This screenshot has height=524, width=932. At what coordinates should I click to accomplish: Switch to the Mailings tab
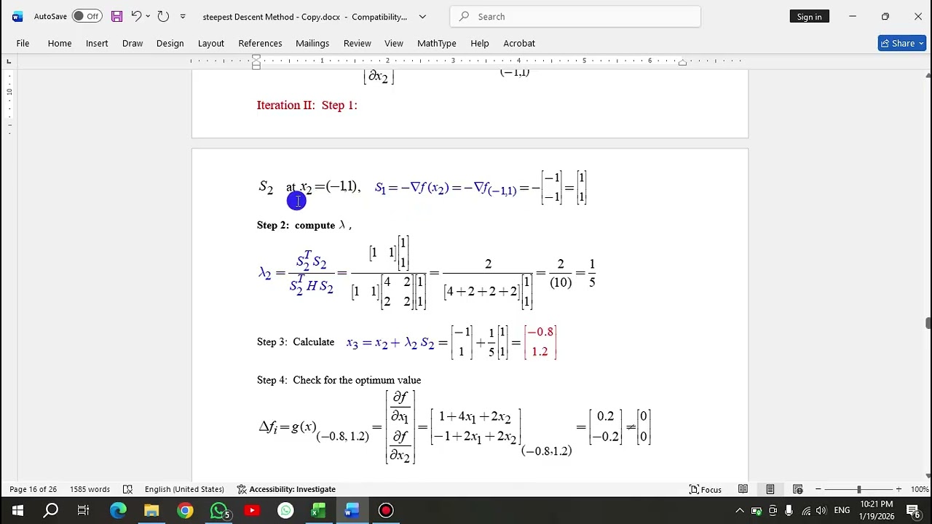[312, 43]
